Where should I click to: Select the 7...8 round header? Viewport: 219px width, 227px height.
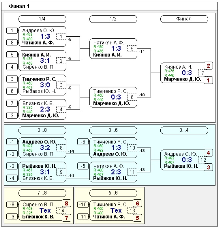[42, 193]
